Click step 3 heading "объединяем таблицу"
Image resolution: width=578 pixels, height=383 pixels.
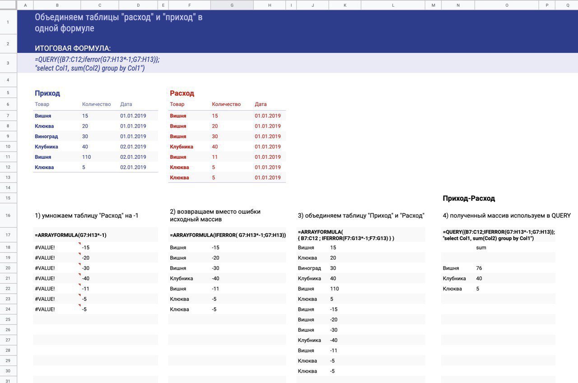(x=361, y=216)
